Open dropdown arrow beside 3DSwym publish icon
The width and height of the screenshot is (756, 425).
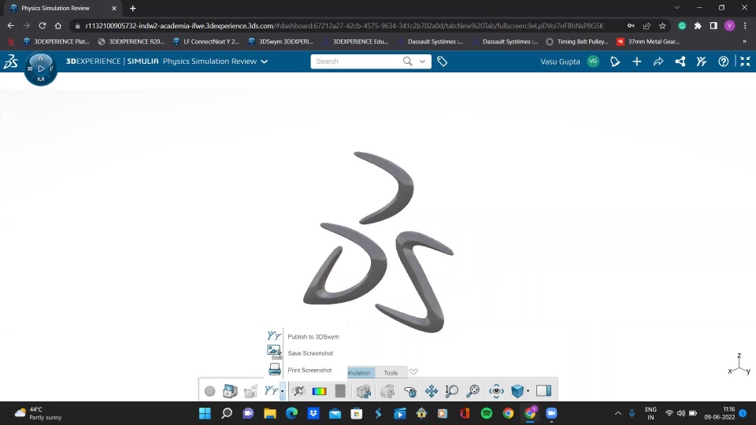coord(282,391)
